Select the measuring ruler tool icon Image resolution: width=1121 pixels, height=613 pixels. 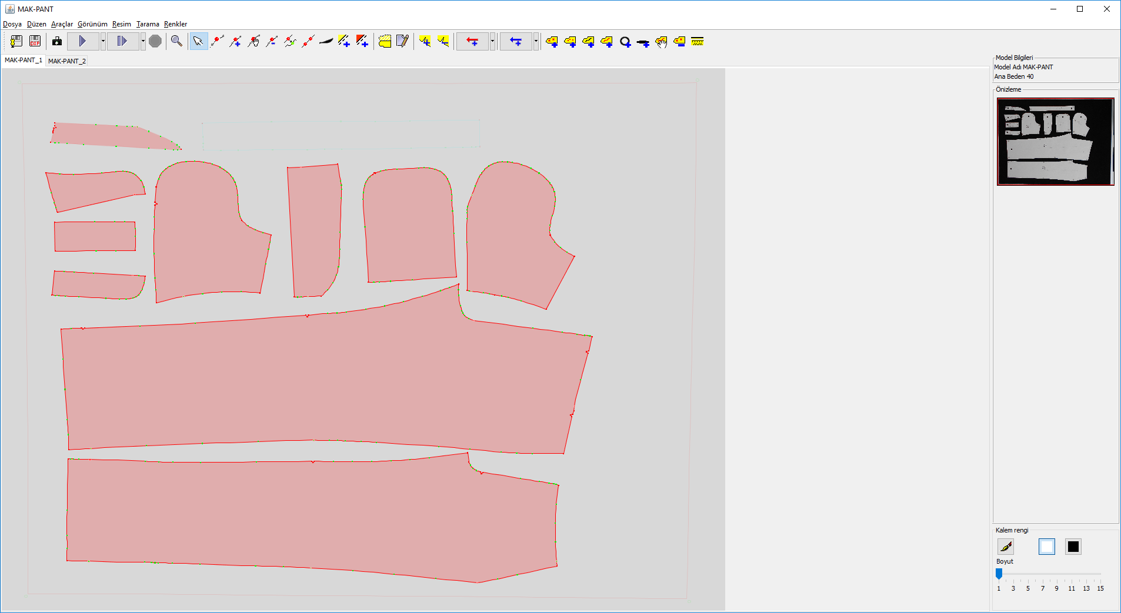point(698,41)
